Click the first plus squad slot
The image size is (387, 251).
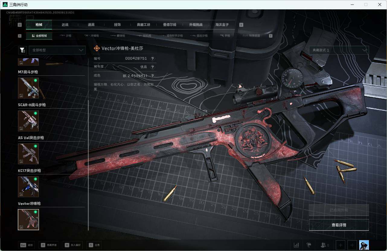[x=341, y=245]
